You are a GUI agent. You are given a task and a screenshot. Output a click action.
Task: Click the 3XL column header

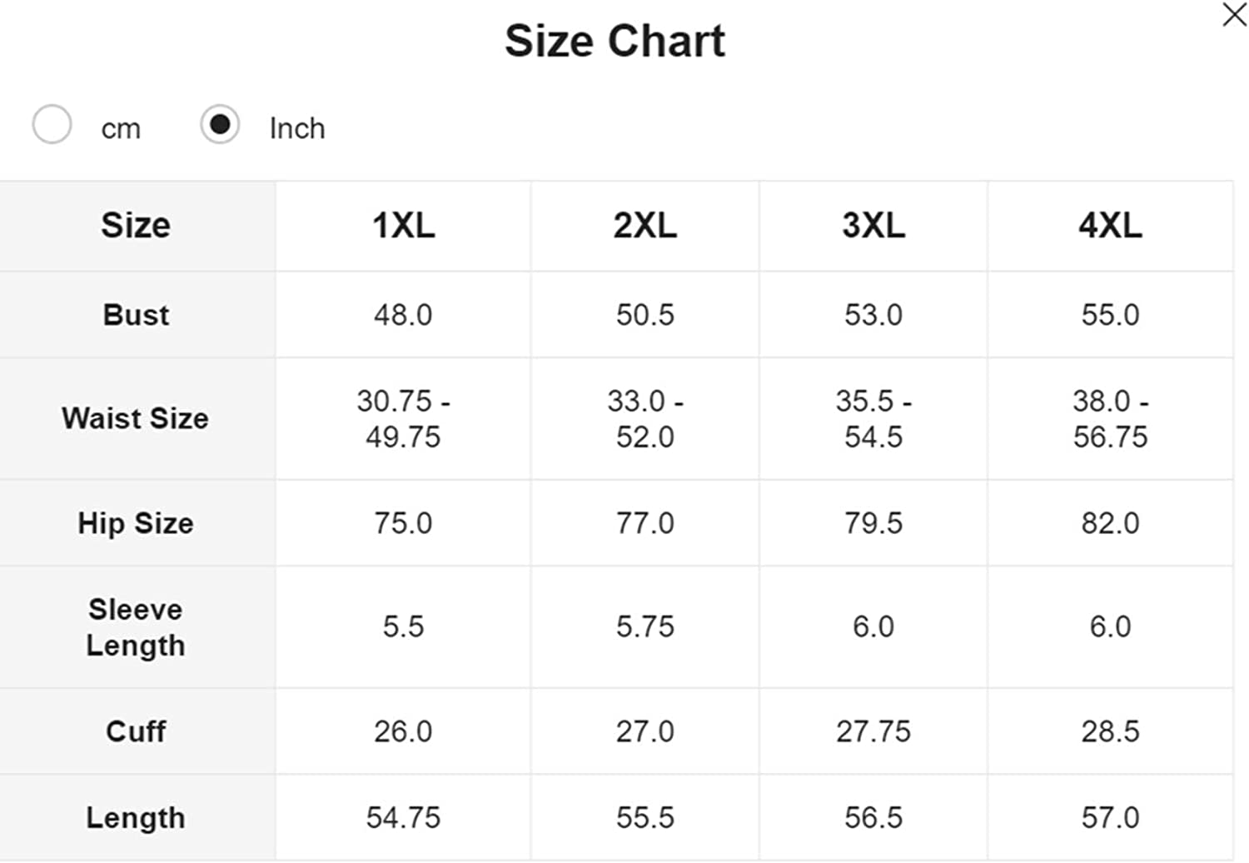(x=873, y=226)
